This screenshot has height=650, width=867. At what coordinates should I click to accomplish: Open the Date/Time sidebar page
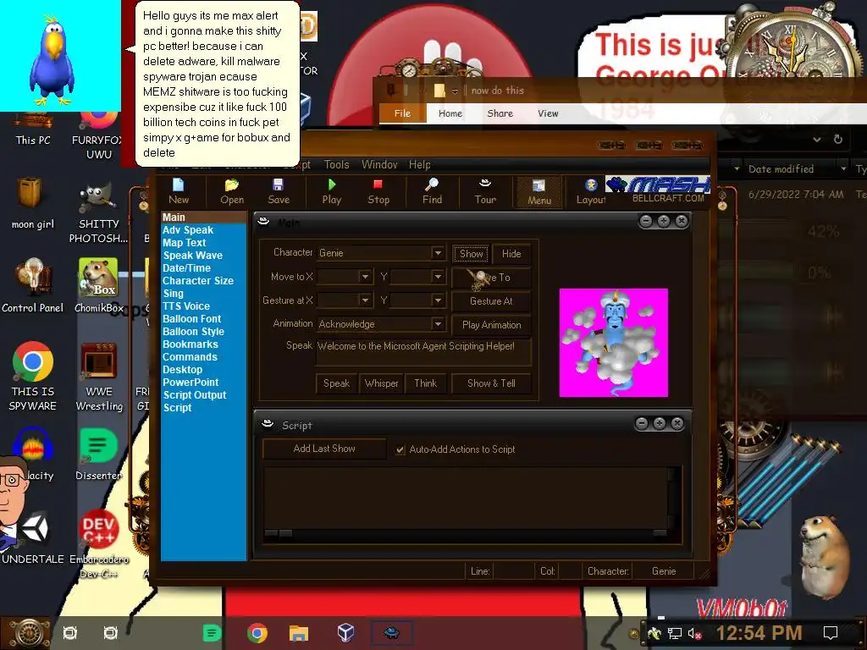[x=187, y=268]
